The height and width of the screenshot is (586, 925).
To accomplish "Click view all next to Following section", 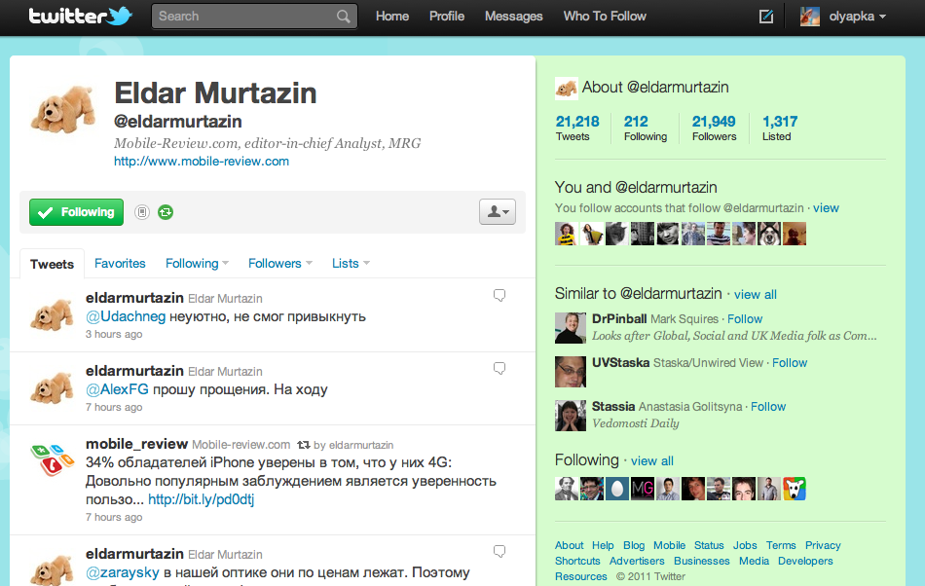I will [x=651, y=461].
